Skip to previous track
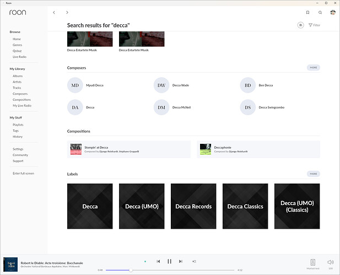This screenshot has height=275, width=340. (x=158, y=261)
